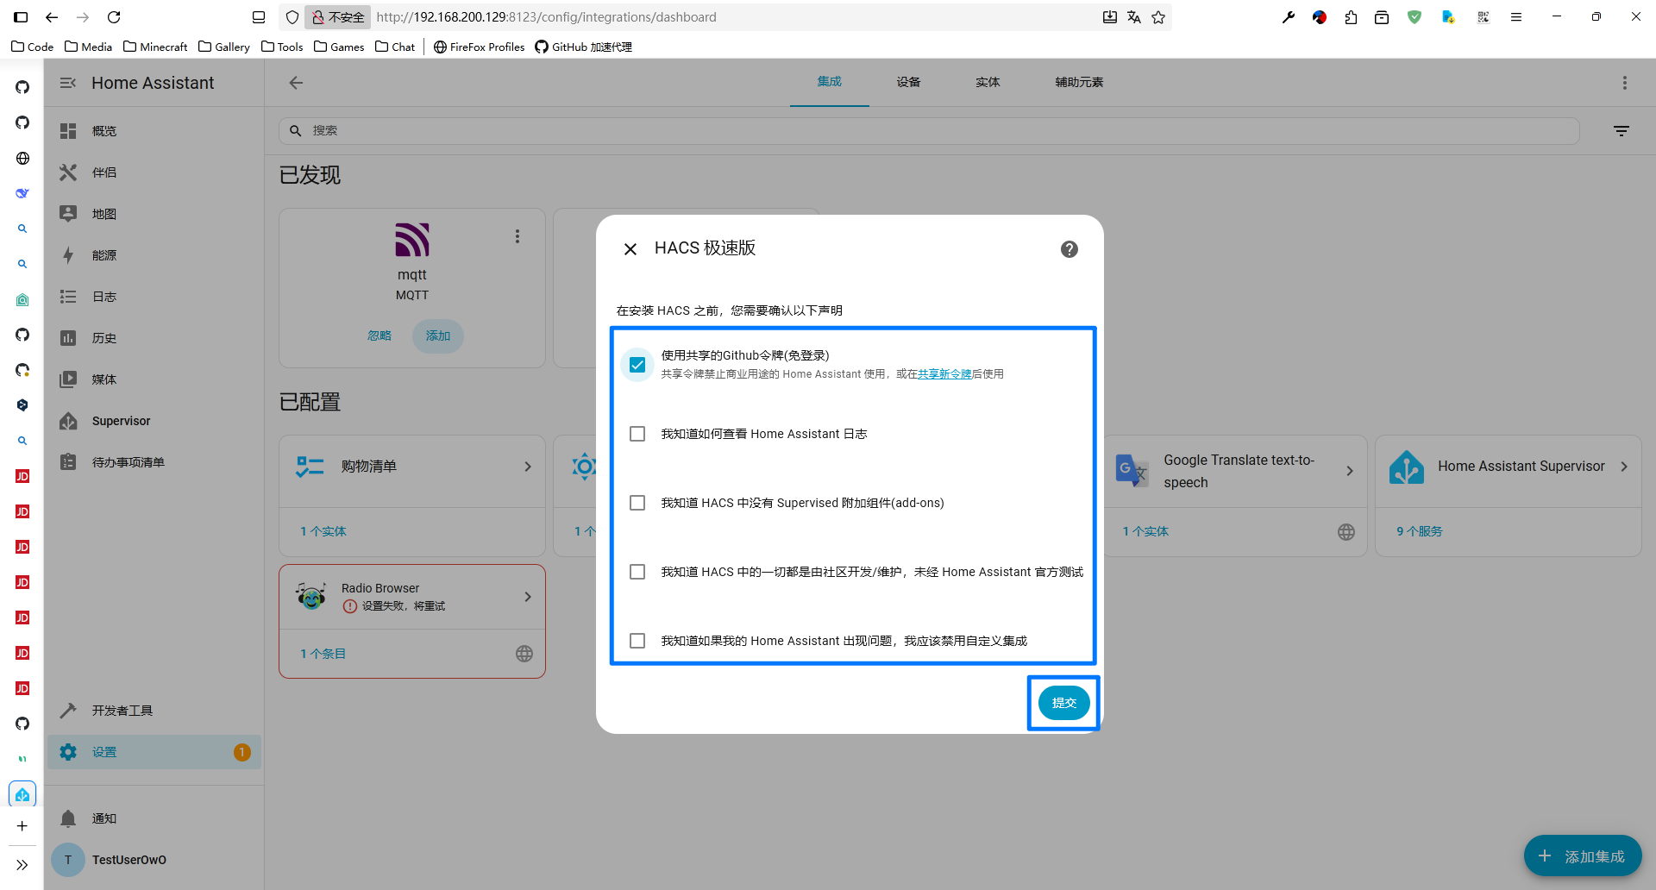Open the 共享新令牌 link

(x=944, y=374)
